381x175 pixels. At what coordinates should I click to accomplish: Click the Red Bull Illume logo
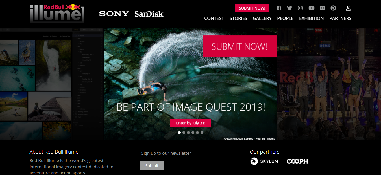click(57, 13)
